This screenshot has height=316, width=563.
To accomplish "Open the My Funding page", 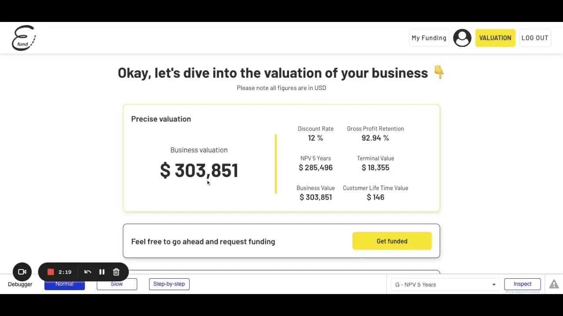I will point(429,38).
